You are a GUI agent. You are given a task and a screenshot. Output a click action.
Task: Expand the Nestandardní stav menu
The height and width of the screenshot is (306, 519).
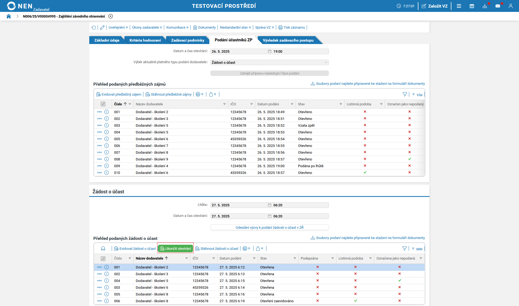pos(235,28)
